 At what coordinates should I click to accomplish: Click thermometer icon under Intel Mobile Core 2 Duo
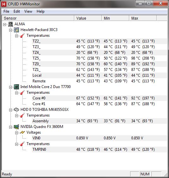click(22, 92)
